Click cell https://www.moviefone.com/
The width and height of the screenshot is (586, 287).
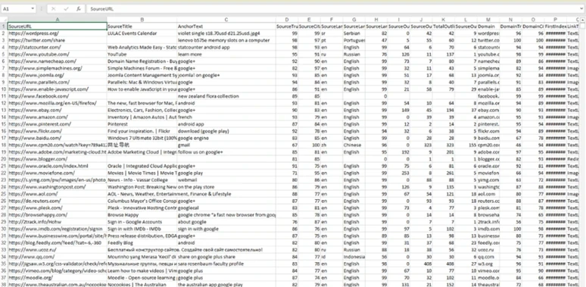click(x=58, y=173)
